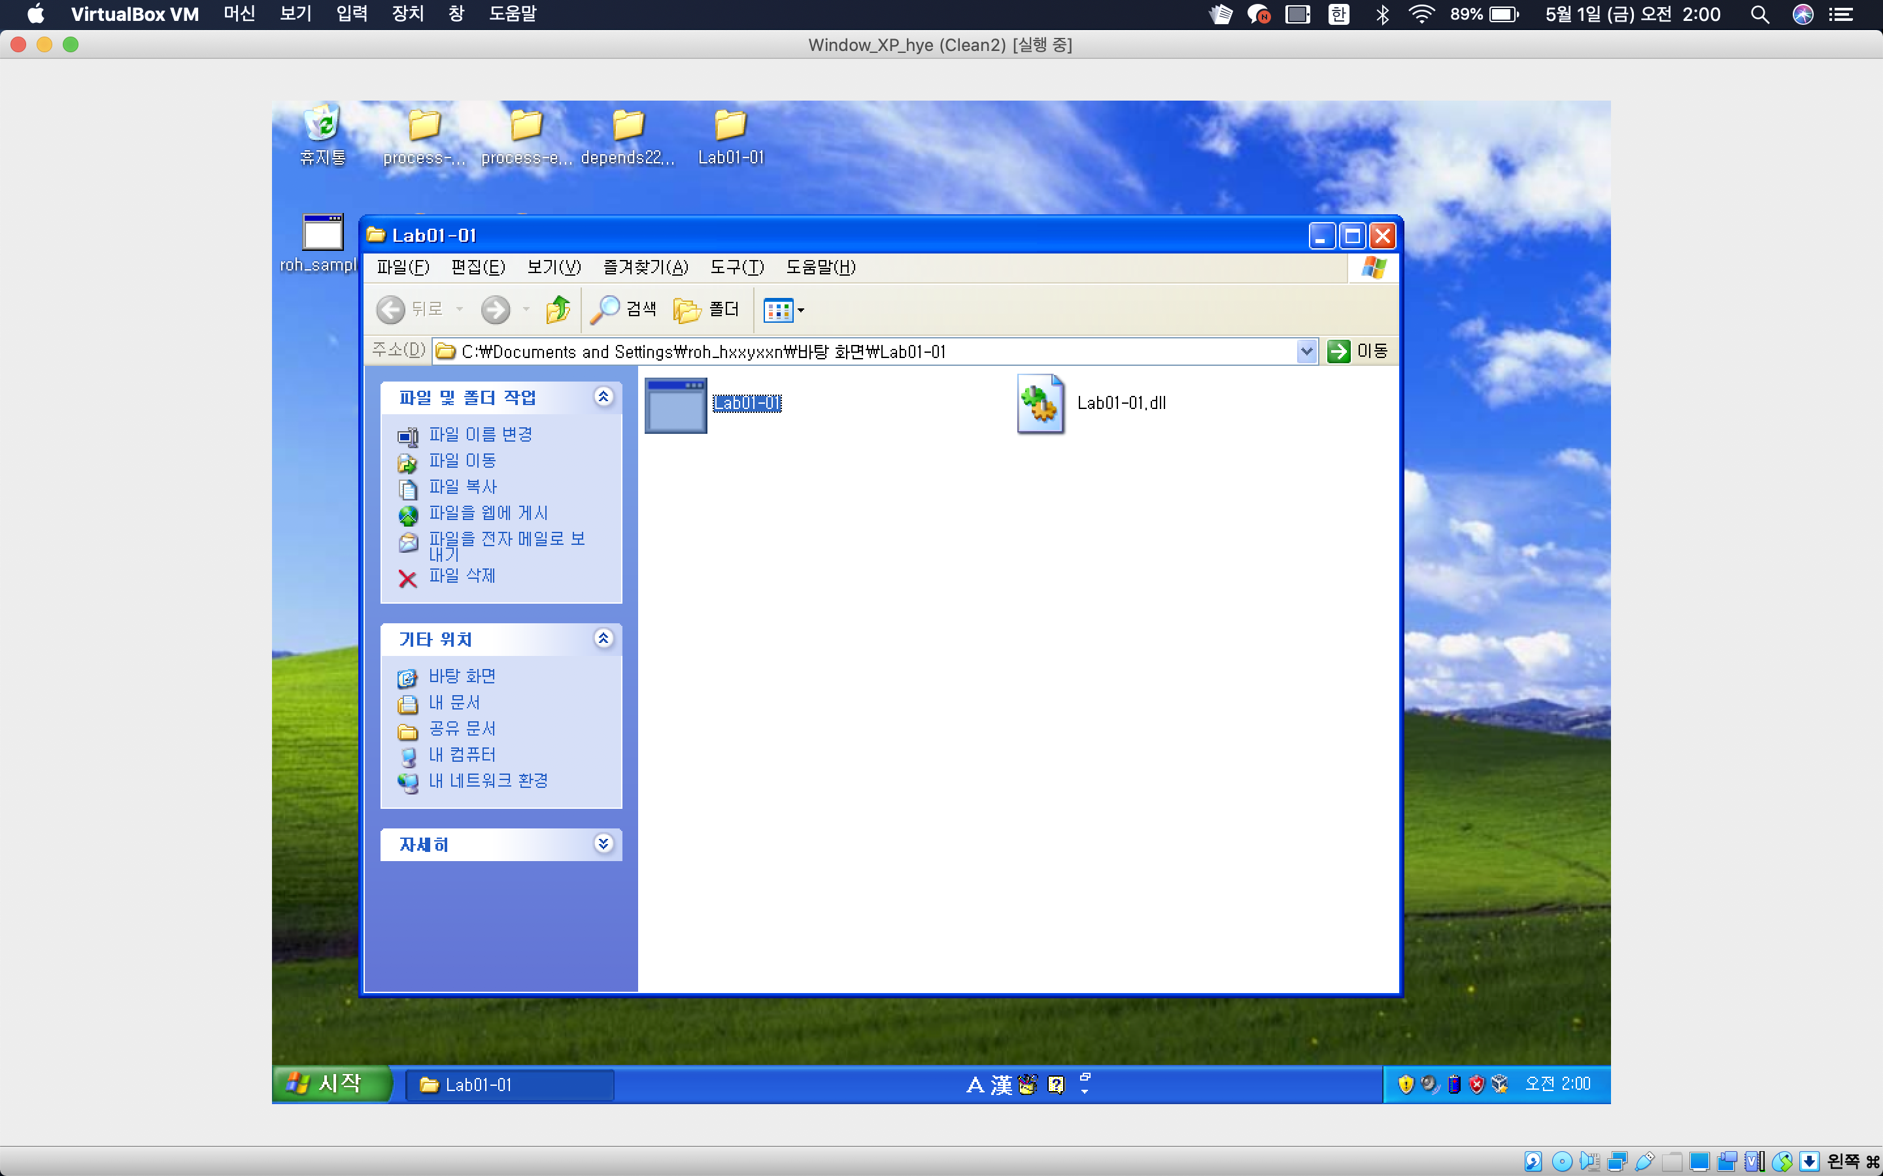Open the VirtualBox 장치 menu

(408, 14)
